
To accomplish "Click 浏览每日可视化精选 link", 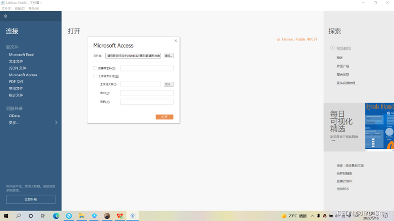I will 344,137.
